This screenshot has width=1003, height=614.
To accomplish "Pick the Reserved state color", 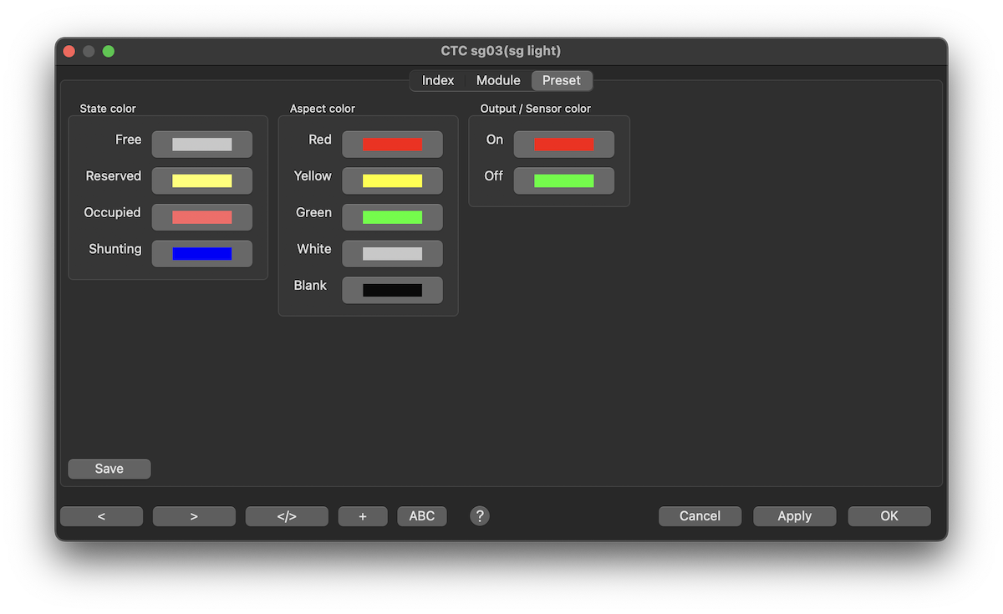I will coord(202,180).
